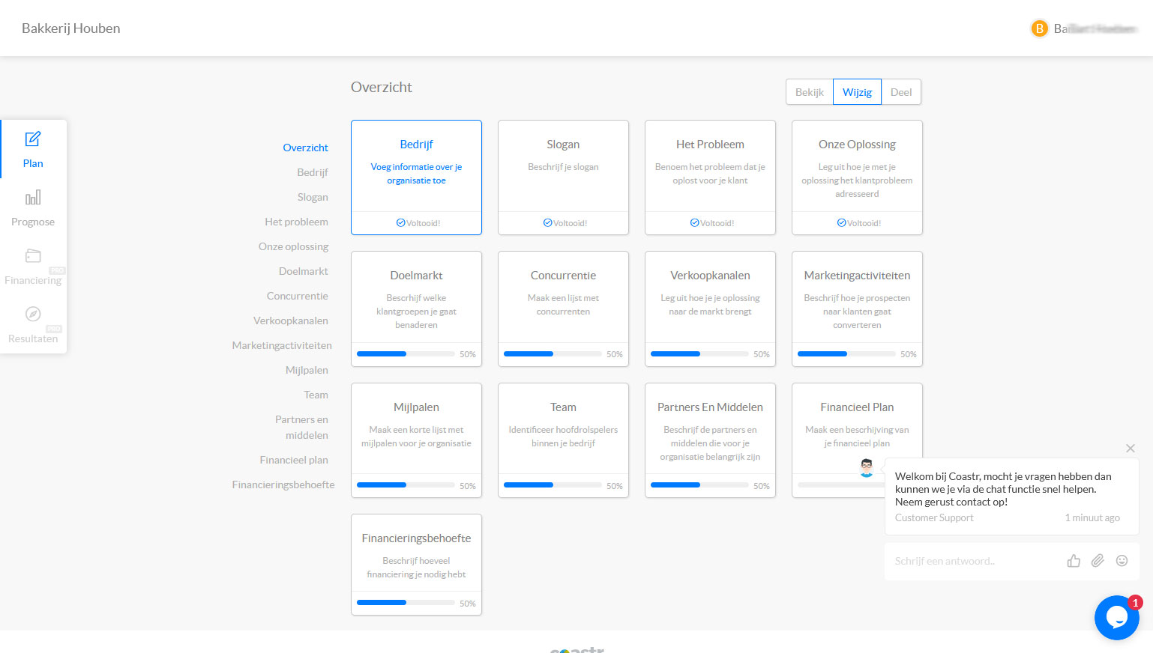
Task: Go to Mijlpalen in the section list
Action: 307,370
